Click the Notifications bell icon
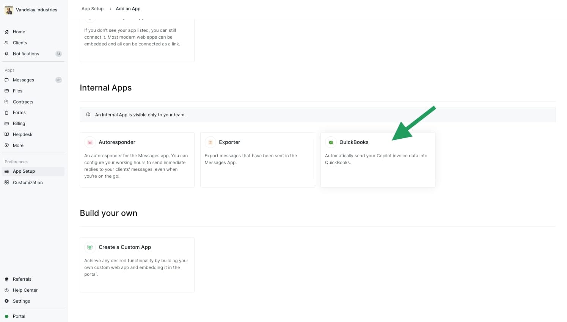This screenshot has width=567, height=322. [6, 54]
